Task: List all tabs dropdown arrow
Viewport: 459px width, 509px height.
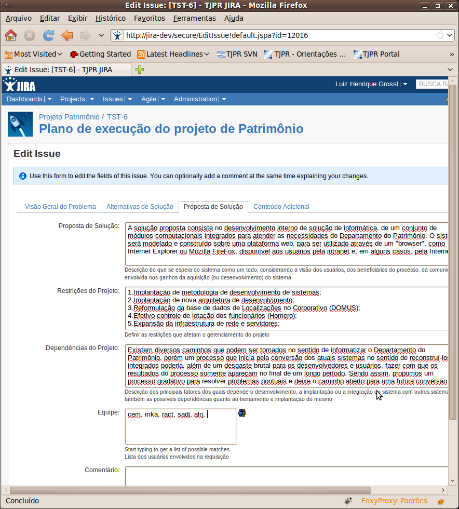Action: tap(450, 70)
